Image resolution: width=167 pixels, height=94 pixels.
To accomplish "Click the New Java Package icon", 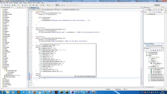I will tap(41, 5).
